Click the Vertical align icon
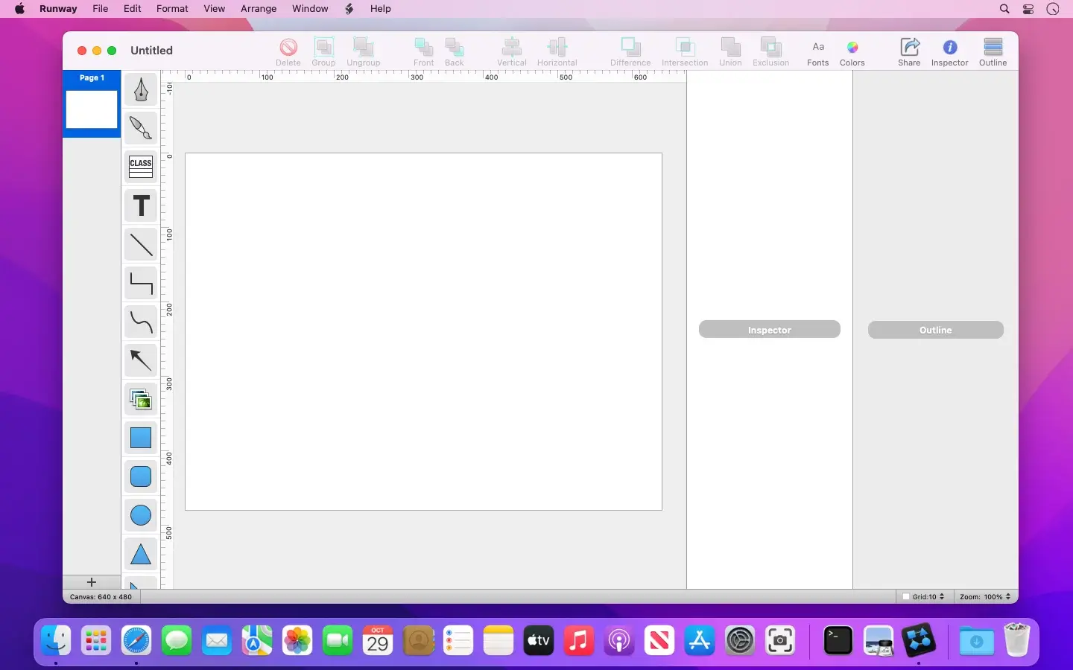This screenshot has height=670, width=1073. [512, 51]
